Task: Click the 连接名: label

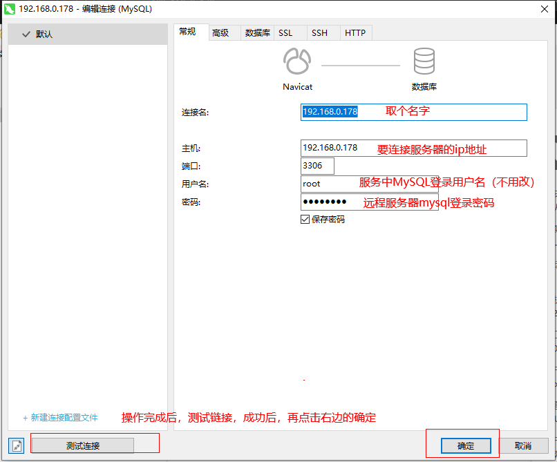Action: (195, 113)
